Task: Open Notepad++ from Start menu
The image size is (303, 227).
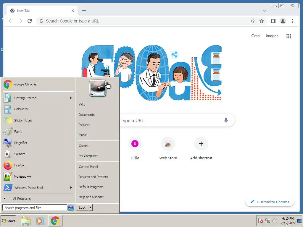Action: [38, 176]
